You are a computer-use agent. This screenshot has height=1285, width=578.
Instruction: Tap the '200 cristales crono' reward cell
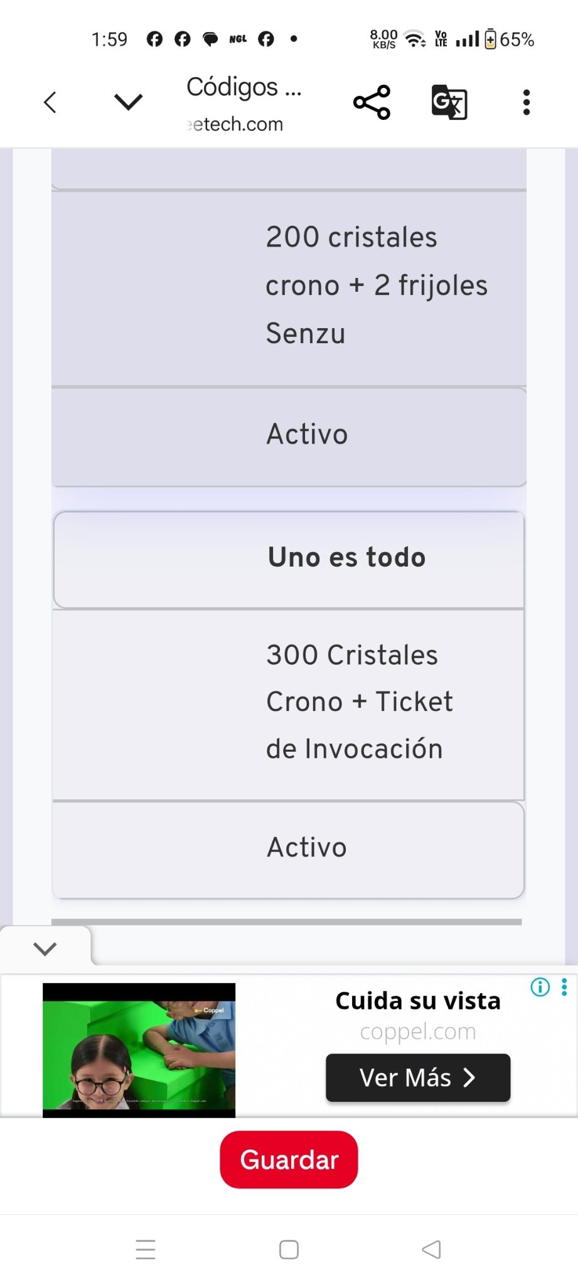[x=376, y=285]
